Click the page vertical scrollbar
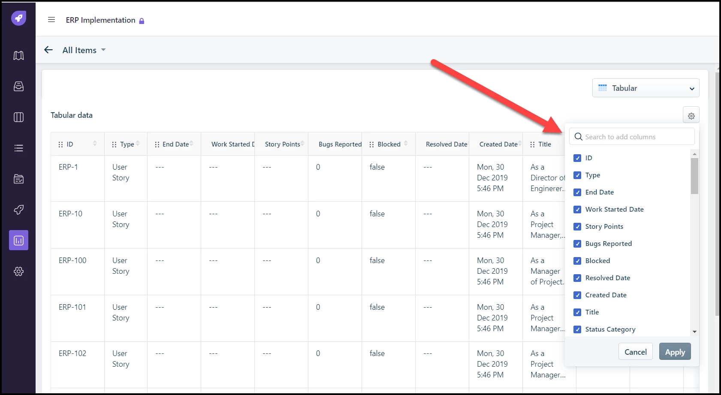 717,194
